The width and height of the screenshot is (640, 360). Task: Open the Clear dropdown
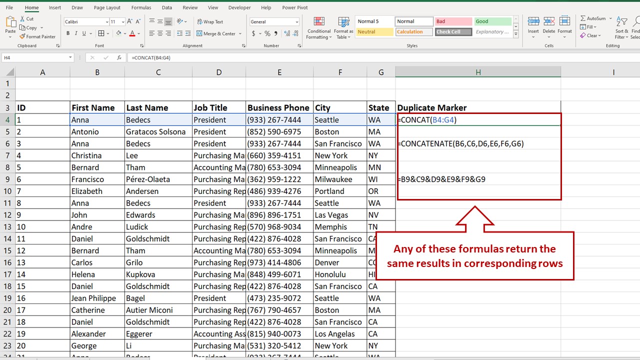590,35
